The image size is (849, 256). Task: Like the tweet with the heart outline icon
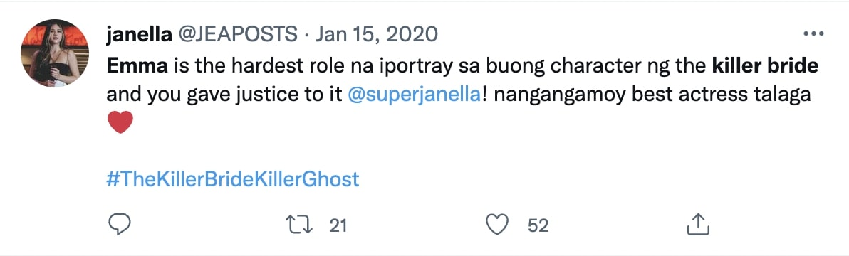(497, 225)
